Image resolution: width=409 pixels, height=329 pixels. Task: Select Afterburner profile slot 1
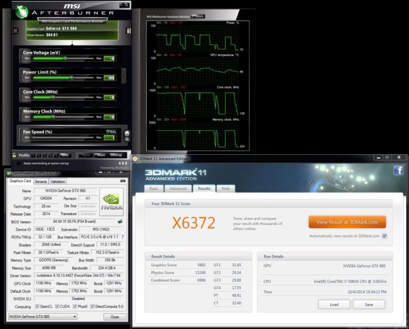tap(33, 155)
